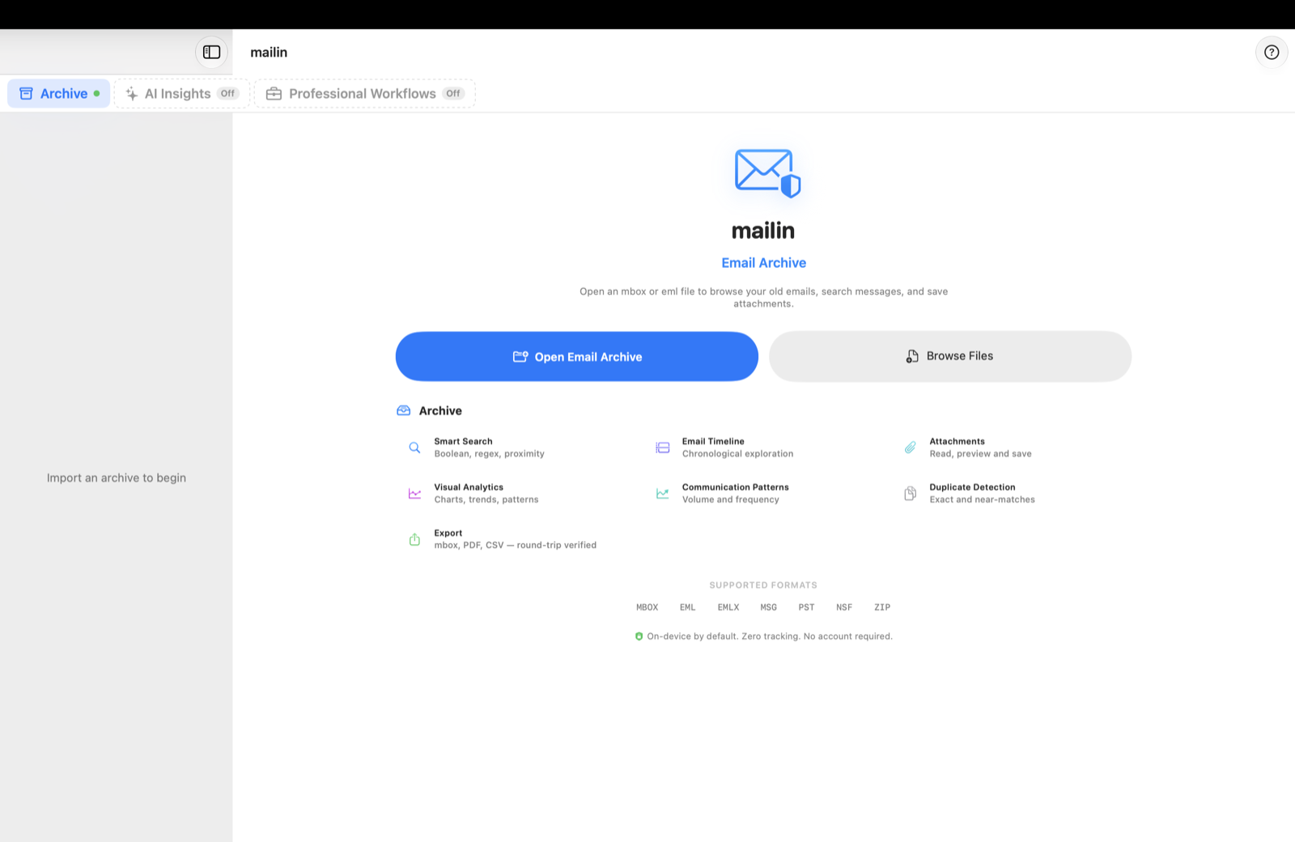
Task: Click the Export feature label
Action: tap(448, 533)
